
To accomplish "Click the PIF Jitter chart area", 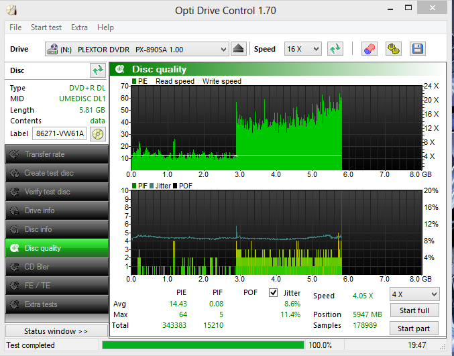I will pyautogui.click(x=276, y=233).
